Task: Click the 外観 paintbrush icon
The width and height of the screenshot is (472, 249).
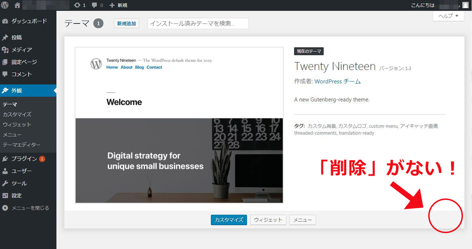Action: click(5, 91)
